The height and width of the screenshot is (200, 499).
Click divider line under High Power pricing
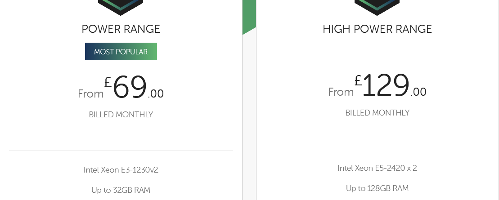(x=378, y=148)
